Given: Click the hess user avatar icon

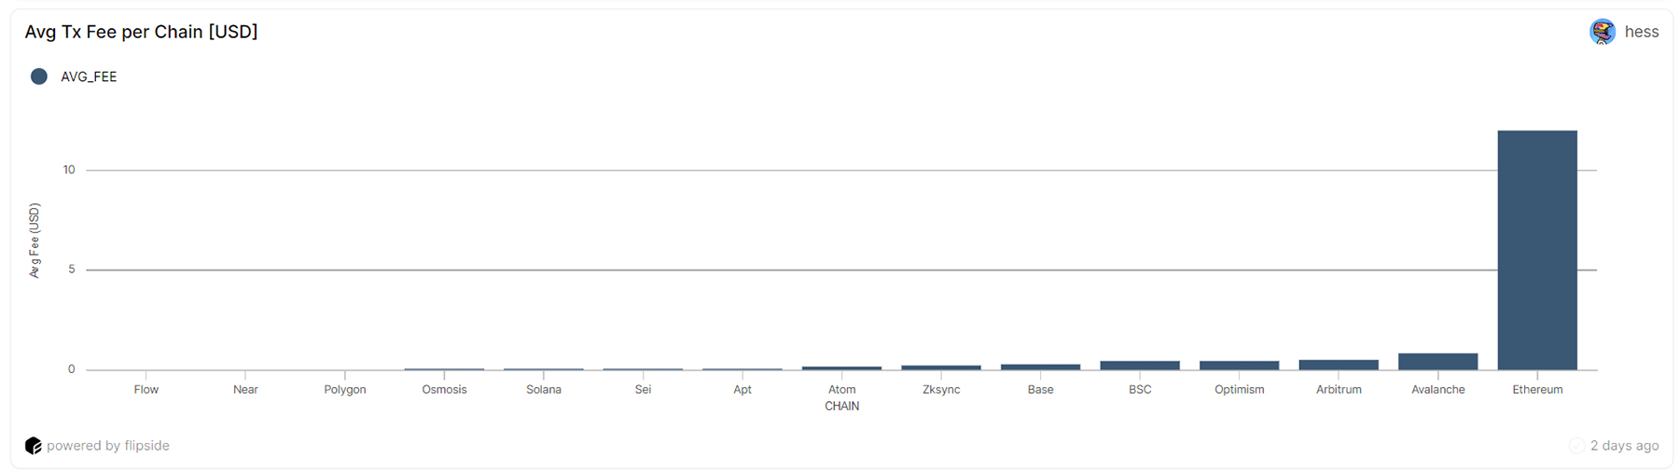Looking at the screenshot, I should pos(1602,32).
